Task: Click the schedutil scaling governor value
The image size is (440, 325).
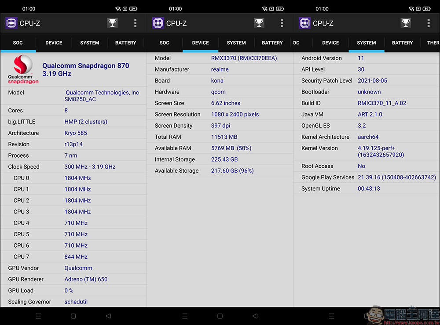Action: pos(76,302)
